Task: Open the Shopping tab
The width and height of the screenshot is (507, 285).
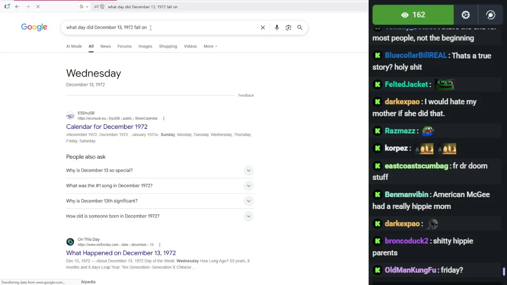Action: tap(168, 46)
